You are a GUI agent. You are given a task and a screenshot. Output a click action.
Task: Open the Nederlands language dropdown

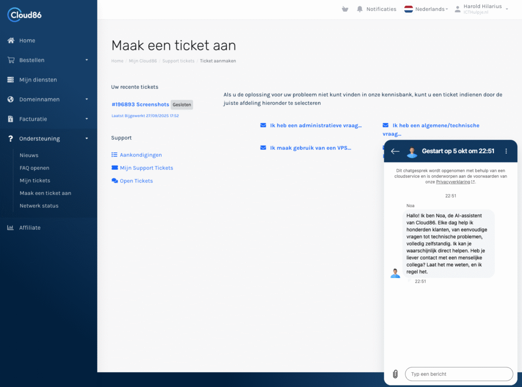coord(426,9)
